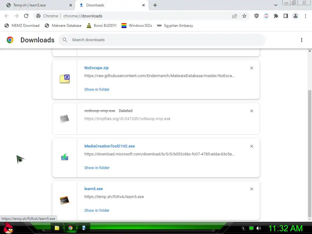The height and width of the screenshot is (234, 312).
Task: Open the Malware Database bookmark
Action: [x=63, y=26]
